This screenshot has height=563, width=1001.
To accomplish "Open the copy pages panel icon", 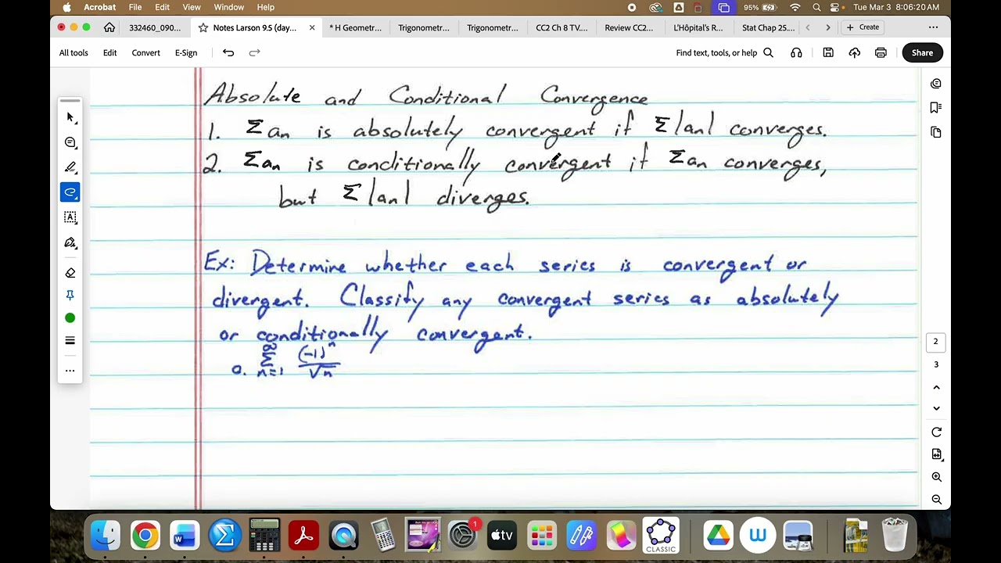I will tap(936, 132).
